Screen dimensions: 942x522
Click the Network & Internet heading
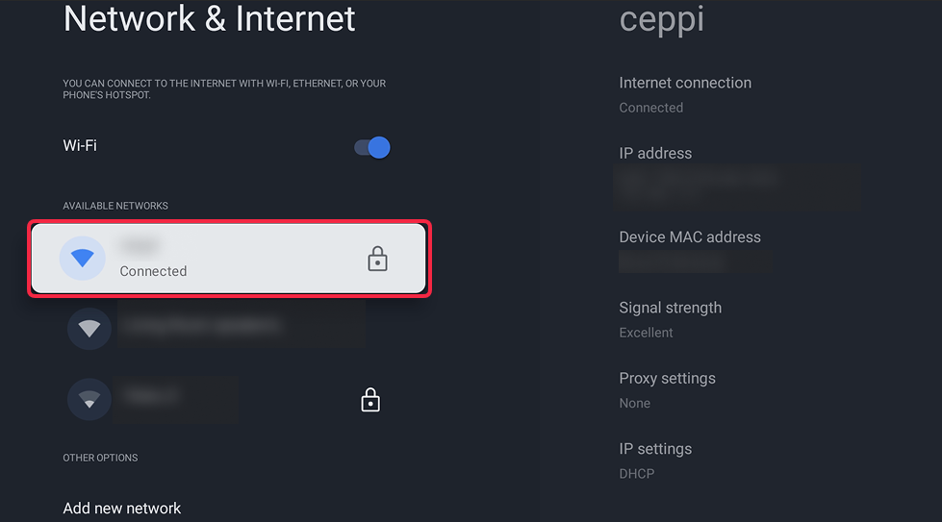tap(209, 18)
